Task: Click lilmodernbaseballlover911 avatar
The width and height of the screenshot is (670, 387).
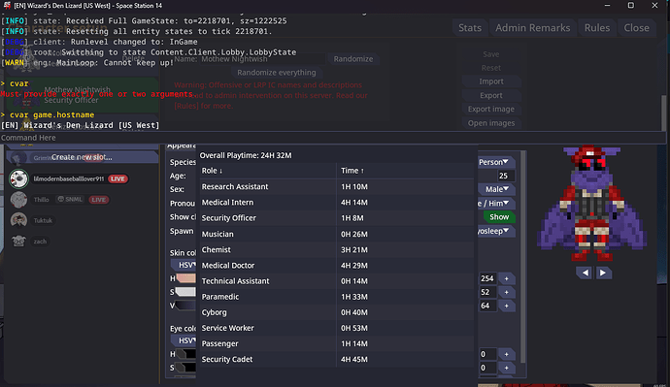Action: click(x=18, y=178)
